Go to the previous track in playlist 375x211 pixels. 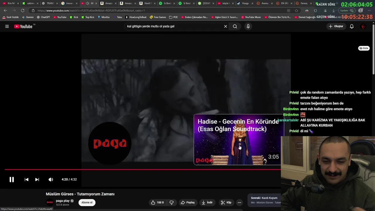26,179
